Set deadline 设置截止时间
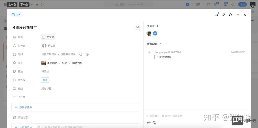The height and width of the screenshot is (128, 258). coord(68,54)
